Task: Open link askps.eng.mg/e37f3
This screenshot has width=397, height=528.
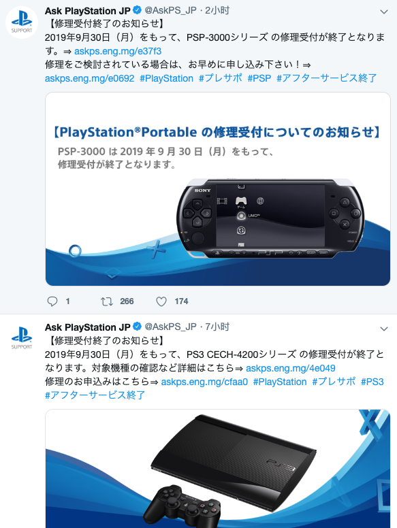Action: [118, 51]
